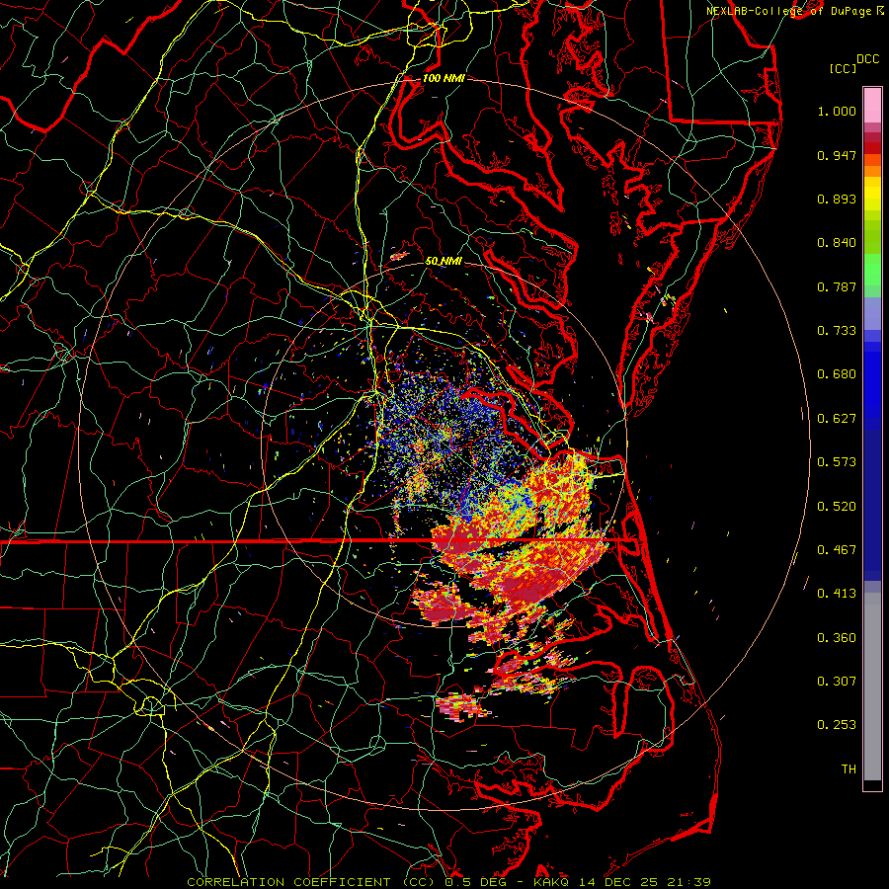
Task: Click the DCC product label
Action: 867,59
